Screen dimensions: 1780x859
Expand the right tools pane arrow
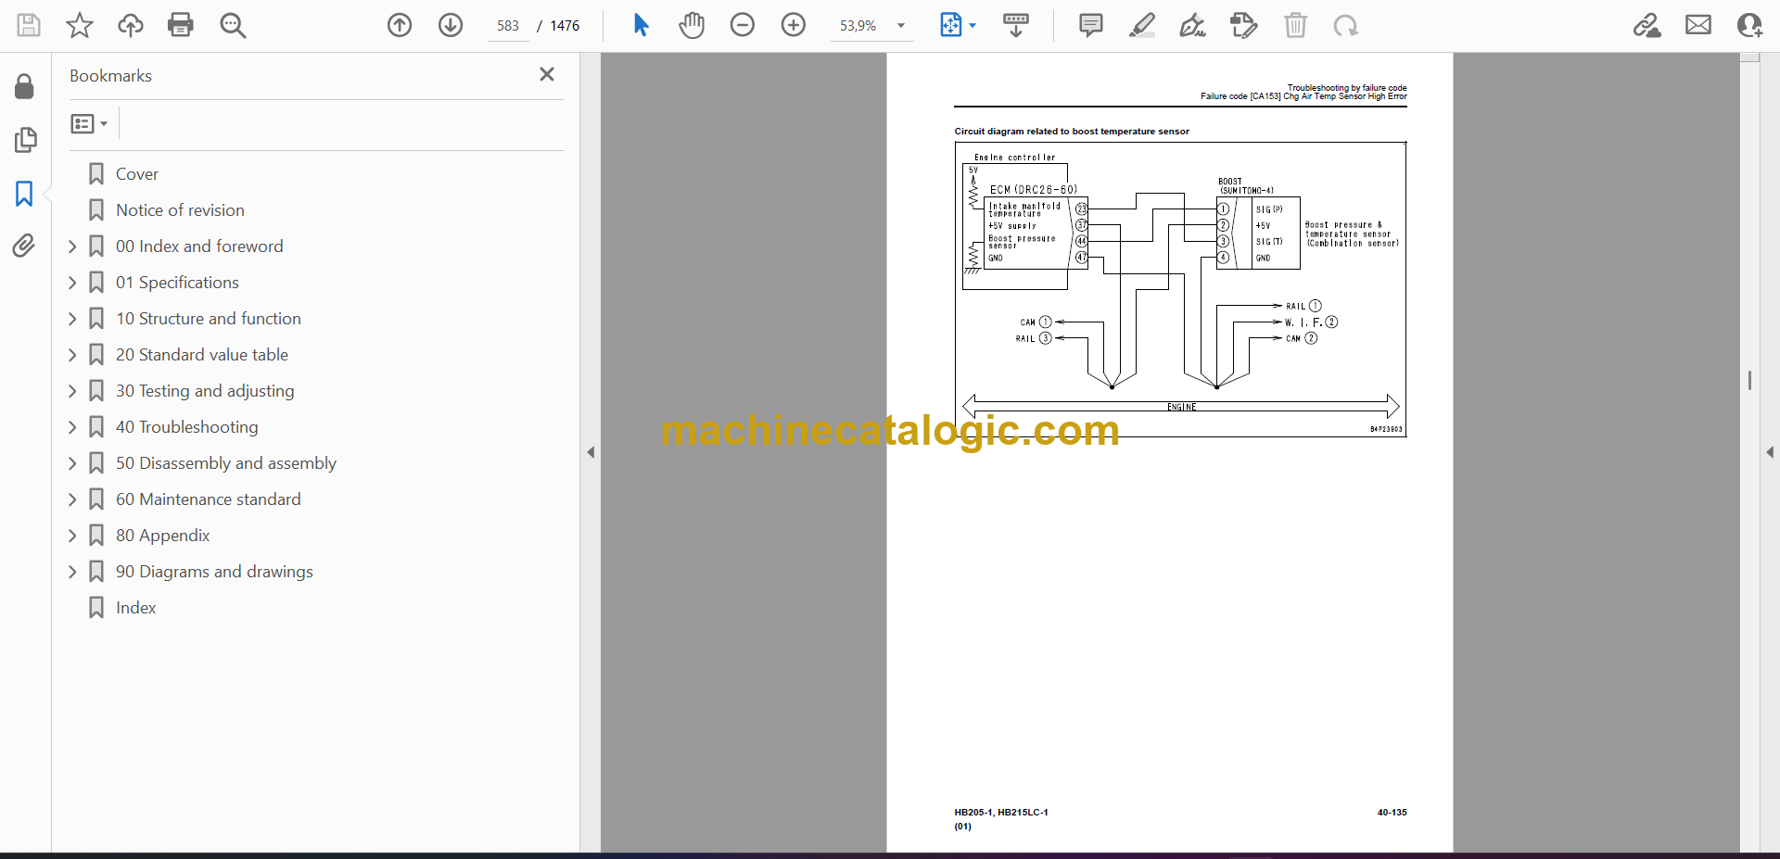click(x=1770, y=452)
